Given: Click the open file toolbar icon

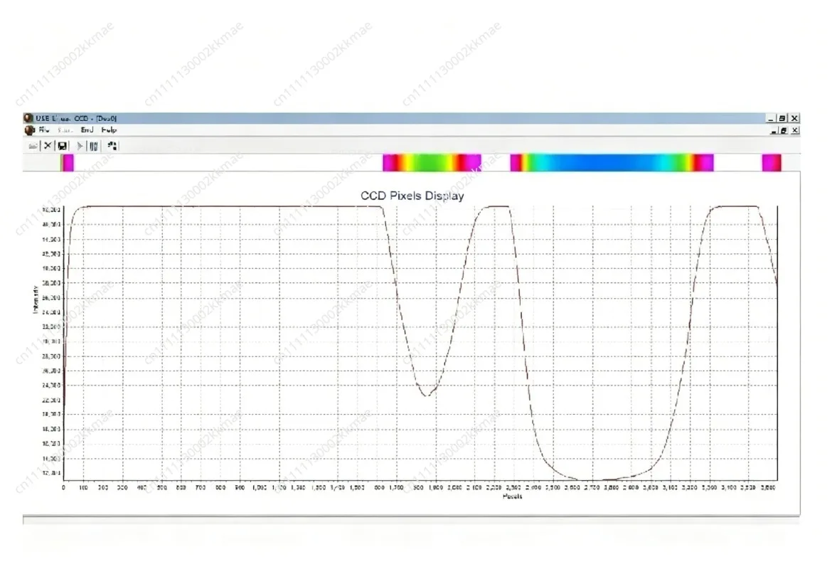Looking at the screenshot, I should coord(33,145).
